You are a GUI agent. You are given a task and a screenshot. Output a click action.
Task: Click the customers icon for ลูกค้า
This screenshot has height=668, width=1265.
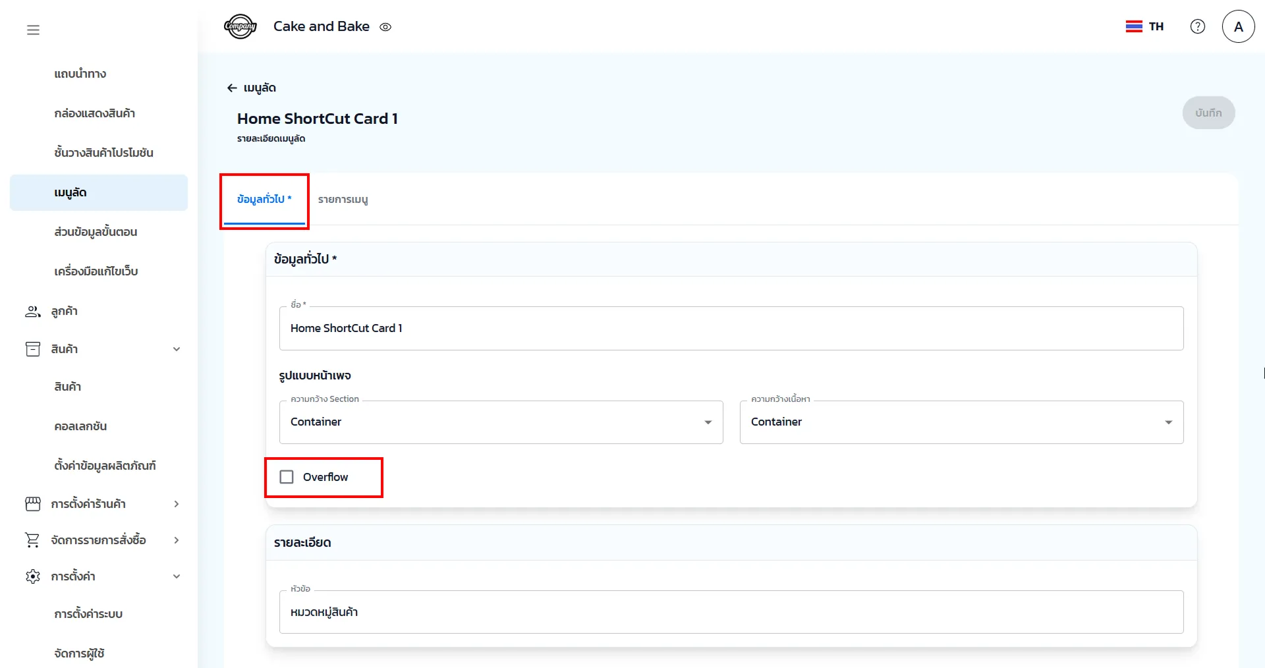coord(32,312)
